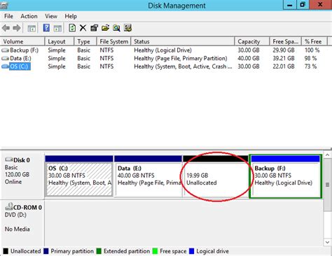The width and height of the screenshot is (332, 256).
Task: Select the OS (C:) partition block
Action: click(x=79, y=176)
